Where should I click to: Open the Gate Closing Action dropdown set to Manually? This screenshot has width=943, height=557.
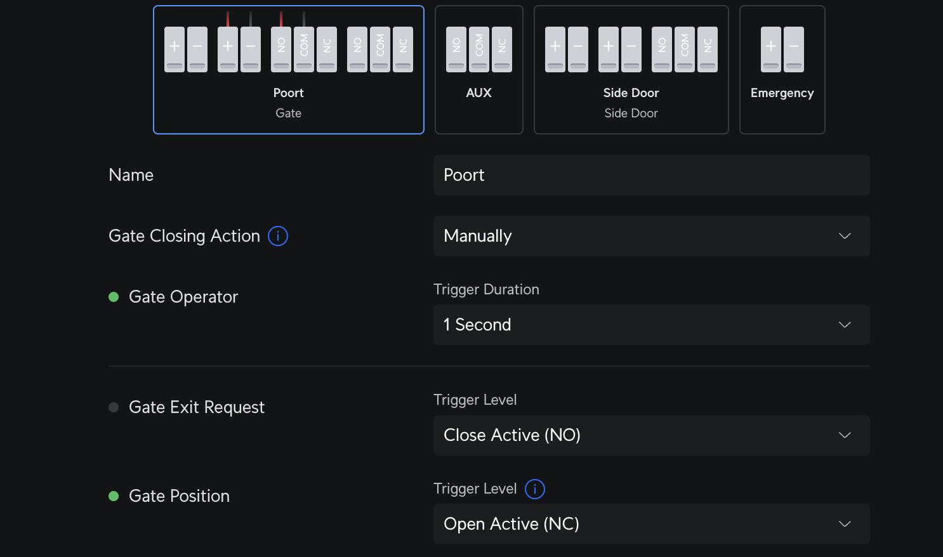click(x=651, y=236)
